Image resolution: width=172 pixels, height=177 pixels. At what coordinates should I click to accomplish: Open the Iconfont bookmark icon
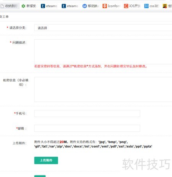tap(105, 6)
